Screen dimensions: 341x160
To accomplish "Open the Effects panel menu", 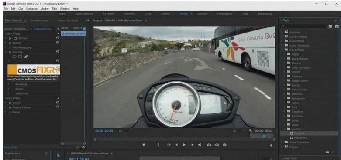I will tap(336, 20).
